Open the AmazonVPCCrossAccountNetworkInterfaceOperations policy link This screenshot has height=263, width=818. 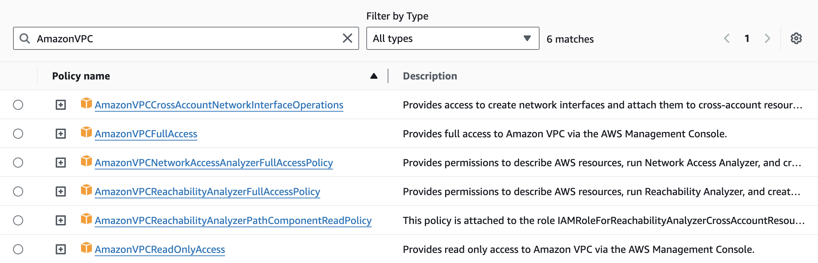tap(219, 105)
